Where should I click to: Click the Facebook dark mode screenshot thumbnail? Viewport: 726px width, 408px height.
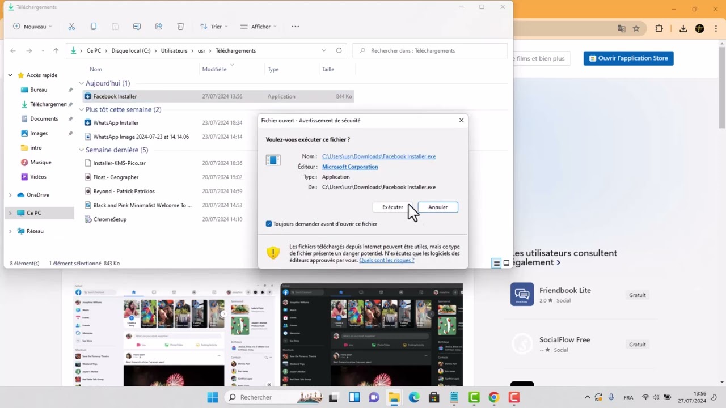coord(372,335)
